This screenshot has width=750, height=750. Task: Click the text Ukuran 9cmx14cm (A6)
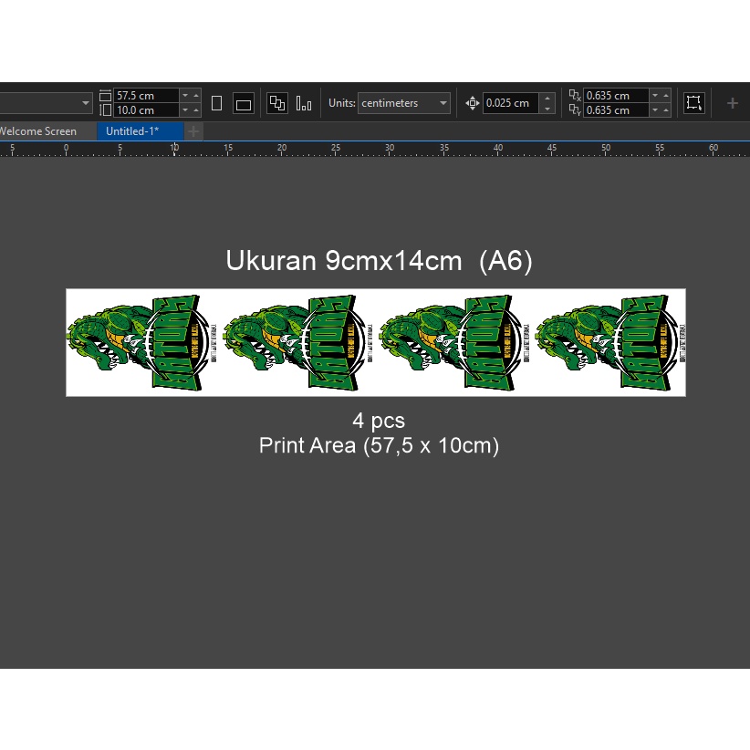379,261
